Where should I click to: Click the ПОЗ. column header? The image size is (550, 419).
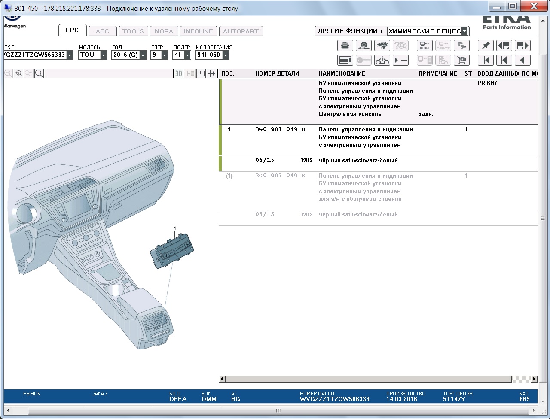pos(228,73)
